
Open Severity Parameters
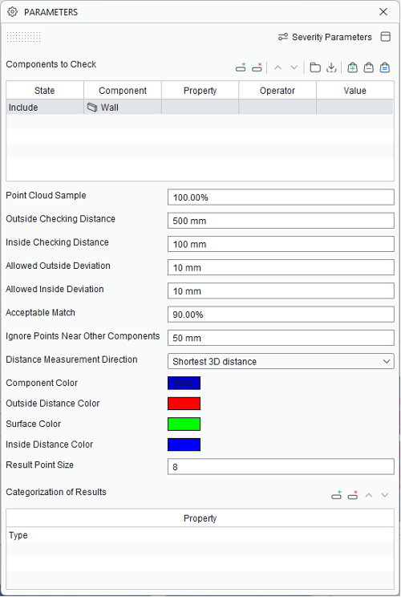[x=325, y=37]
